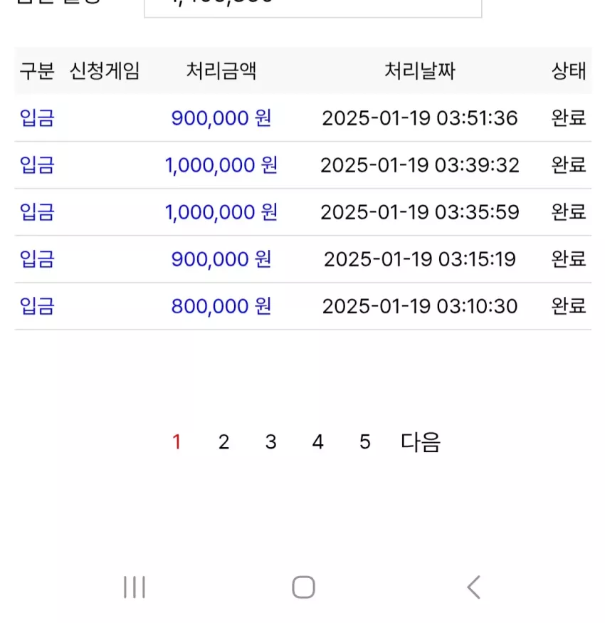The width and height of the screenshot is (605, 623).
Task: Open the 03:39:32 deposit row
Action: coord(302,165)
